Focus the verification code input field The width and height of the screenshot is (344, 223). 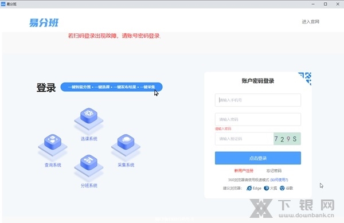(x=244, y=139)
